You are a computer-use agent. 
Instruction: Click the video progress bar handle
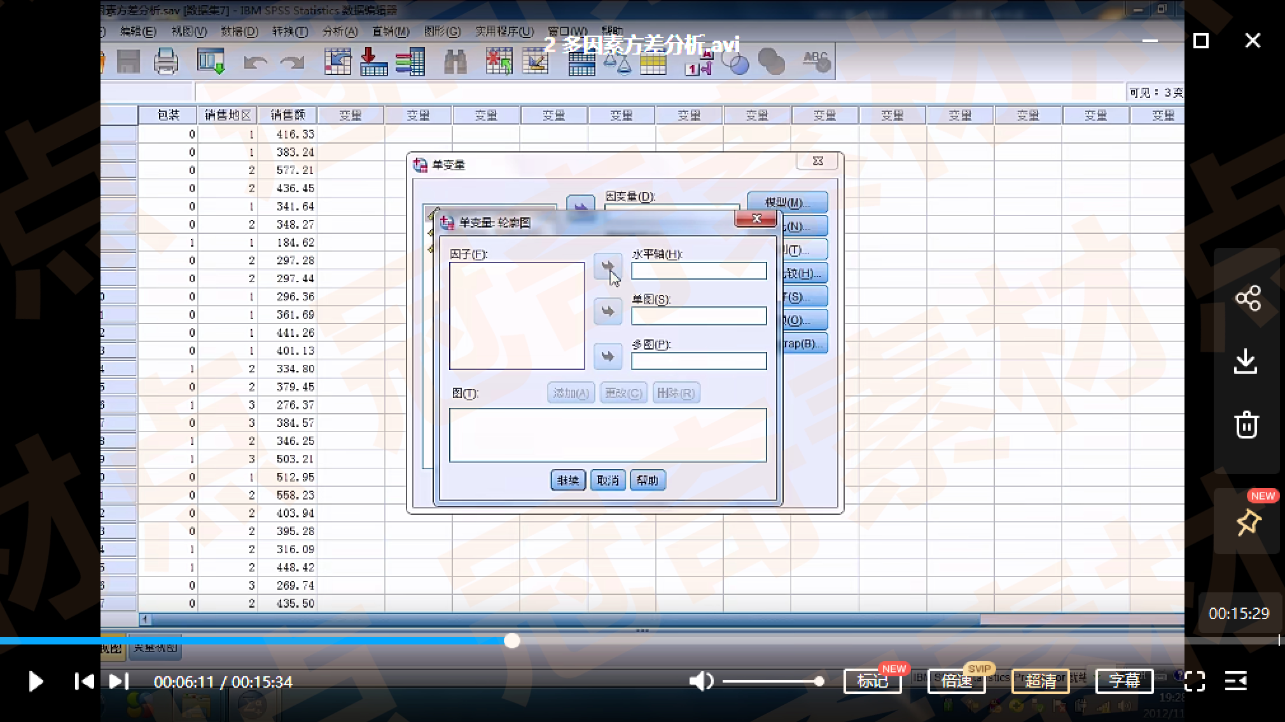click(511, 641)
